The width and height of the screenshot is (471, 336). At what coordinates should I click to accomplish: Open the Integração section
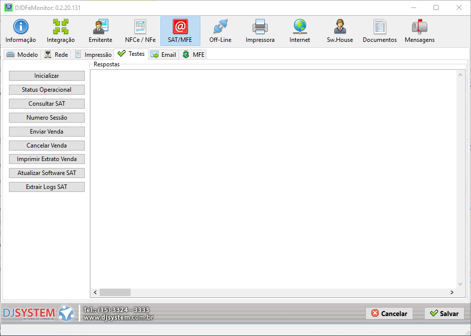click(61, 31)
